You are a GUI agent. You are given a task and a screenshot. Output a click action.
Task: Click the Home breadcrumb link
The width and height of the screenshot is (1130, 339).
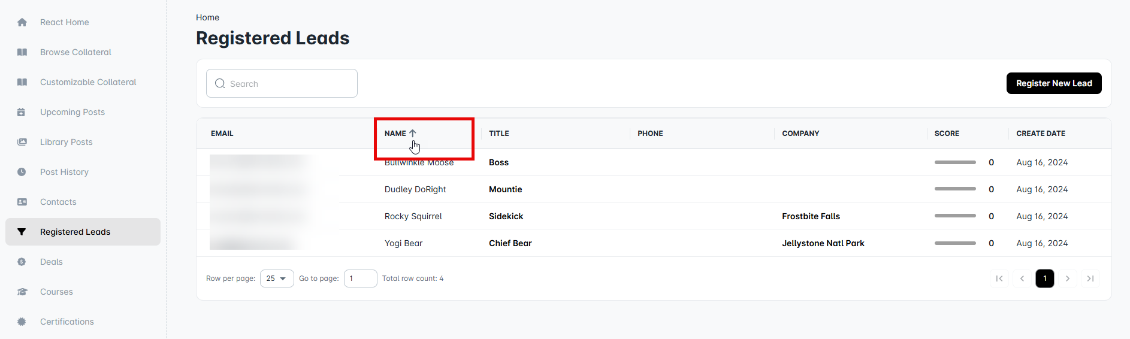click(207, 17)
